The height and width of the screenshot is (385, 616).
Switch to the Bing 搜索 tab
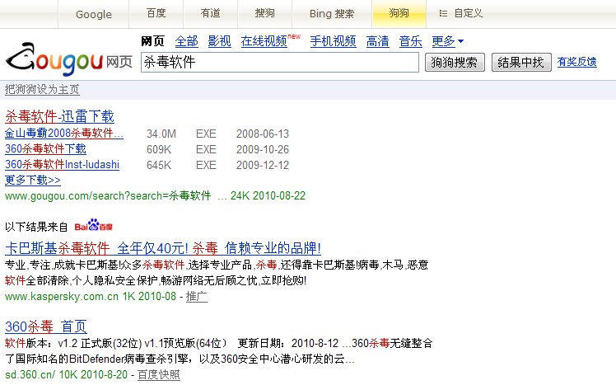click(332, 14)
